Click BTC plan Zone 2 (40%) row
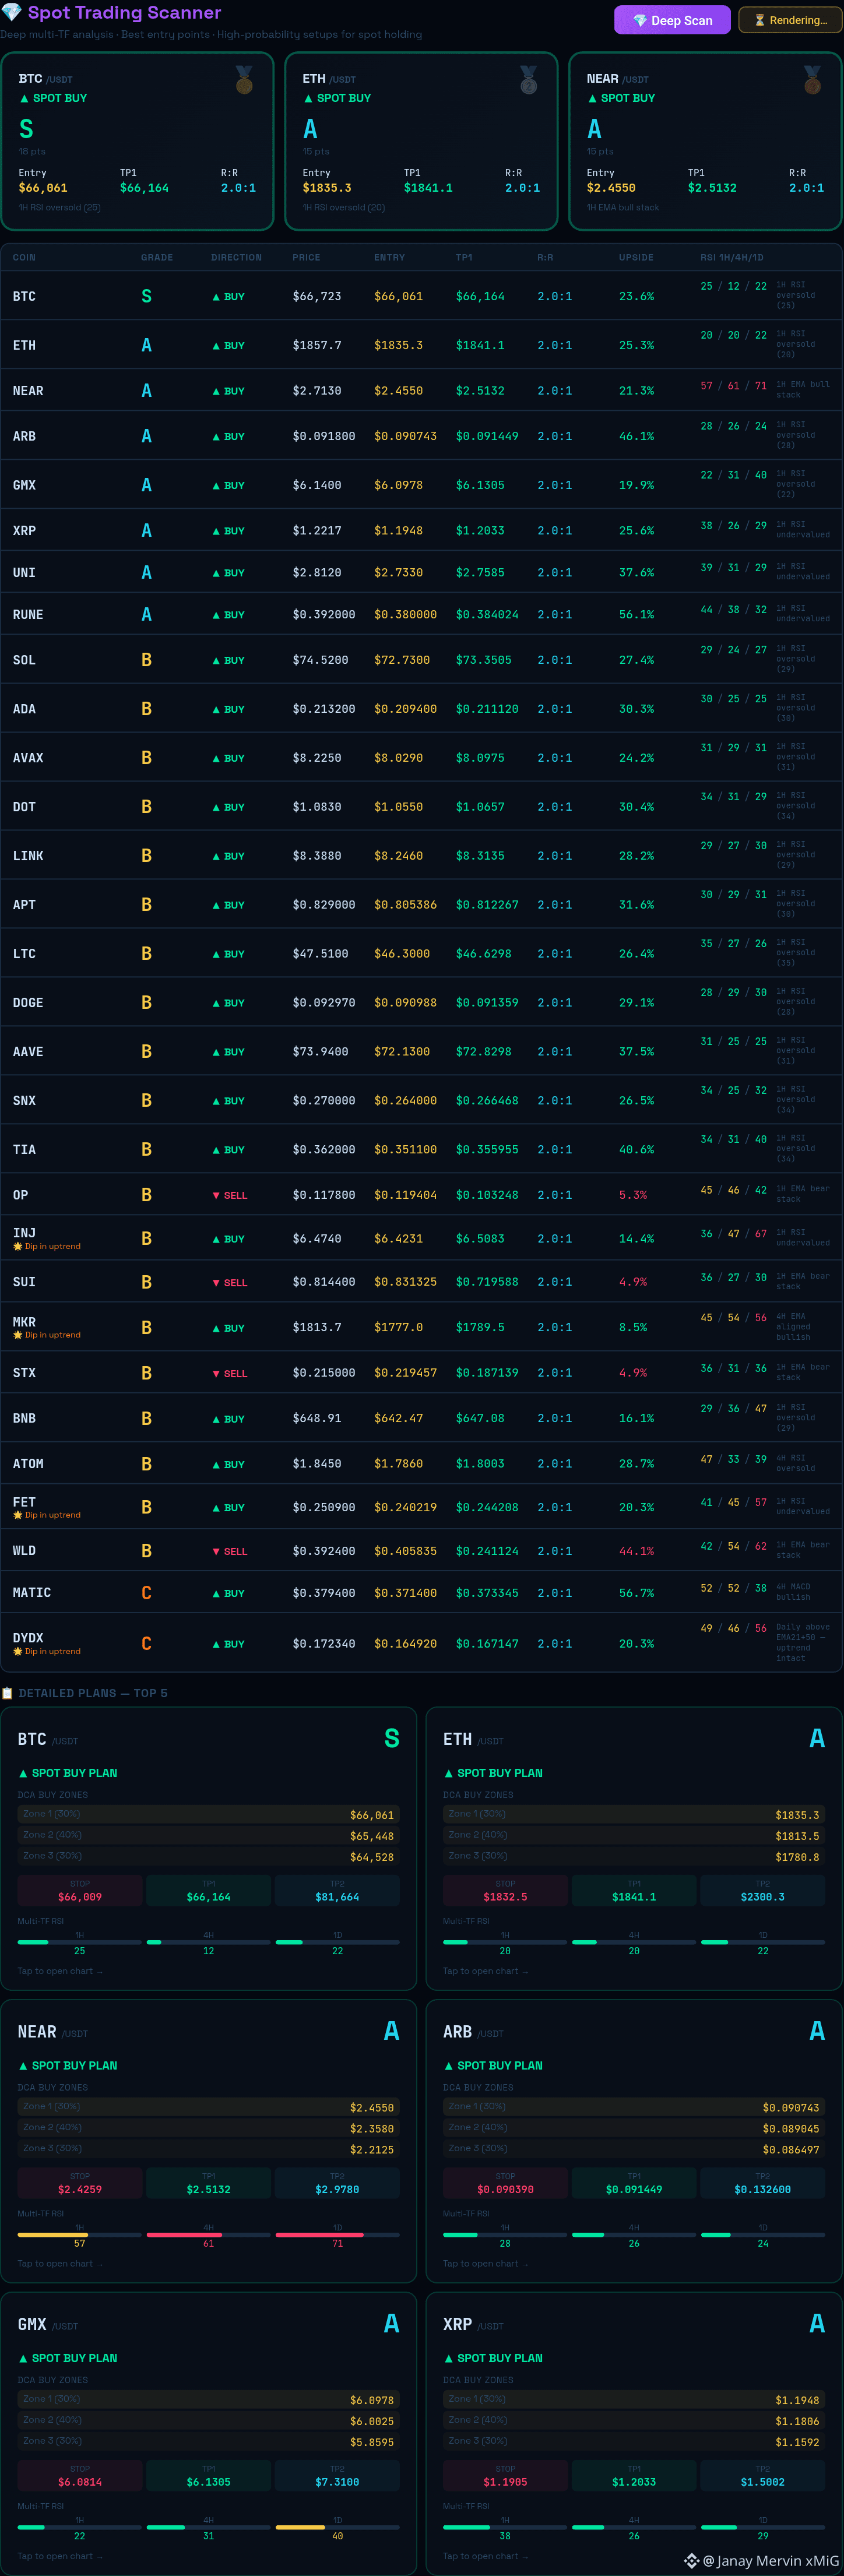 click(208, 1835)
